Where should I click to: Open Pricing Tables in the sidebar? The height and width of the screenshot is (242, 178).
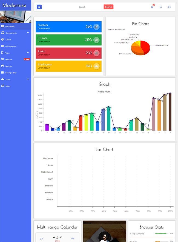11,73
